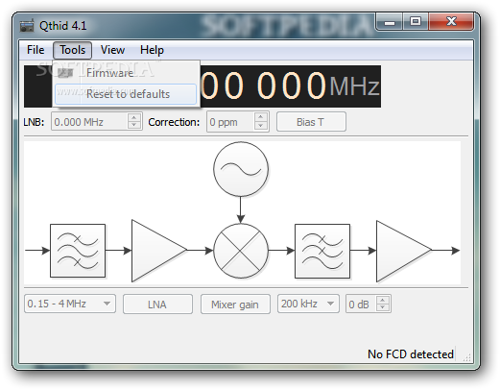Close the open Tools menu
This screenshot has width=500, height=390.
pos(73,50)
